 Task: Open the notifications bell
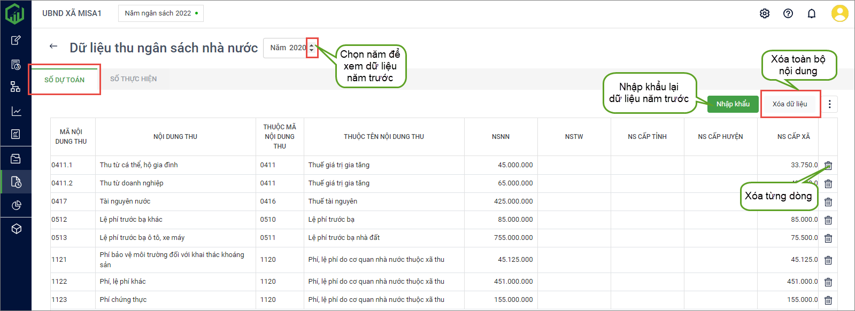click(812, 13)
